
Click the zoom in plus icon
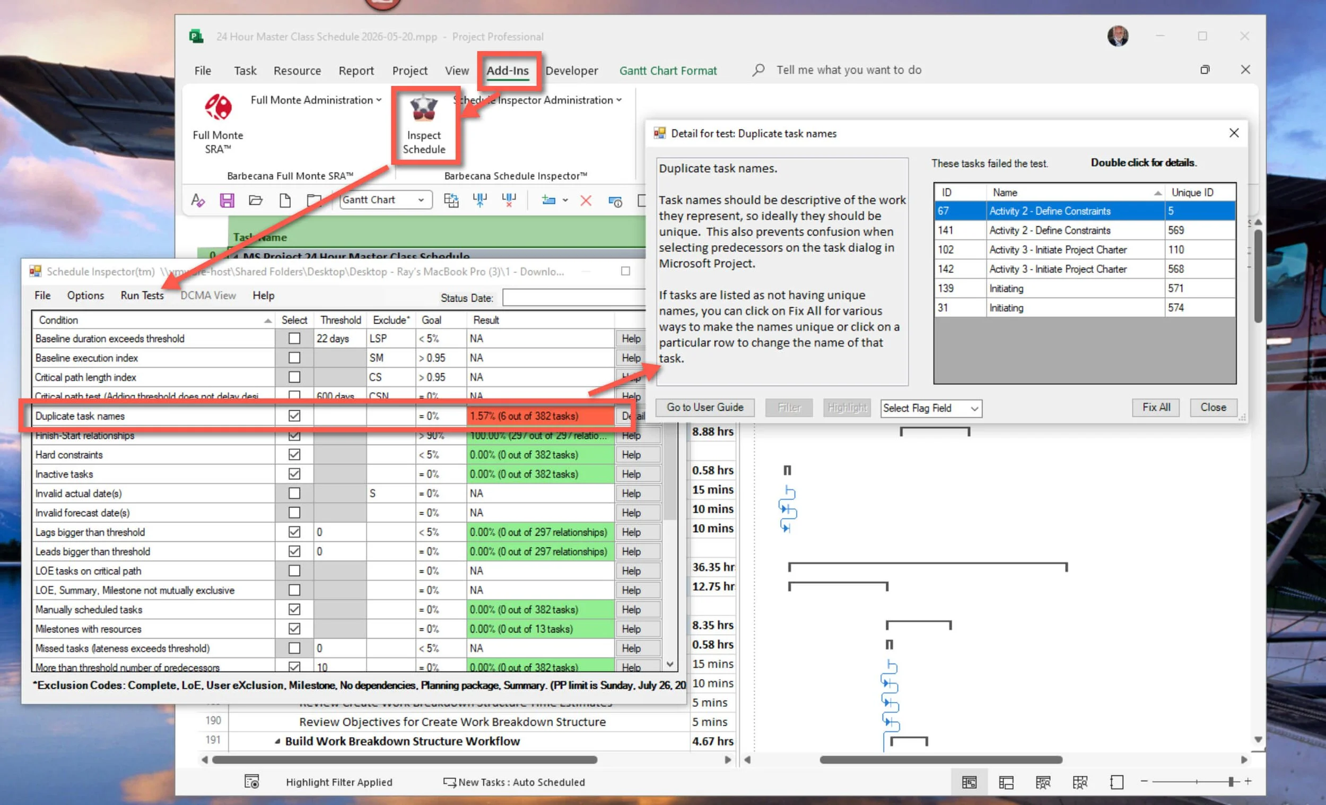coord(1248,781)
